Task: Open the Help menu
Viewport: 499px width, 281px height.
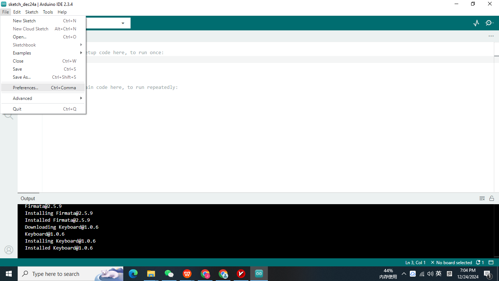Action: click(62, 12)
